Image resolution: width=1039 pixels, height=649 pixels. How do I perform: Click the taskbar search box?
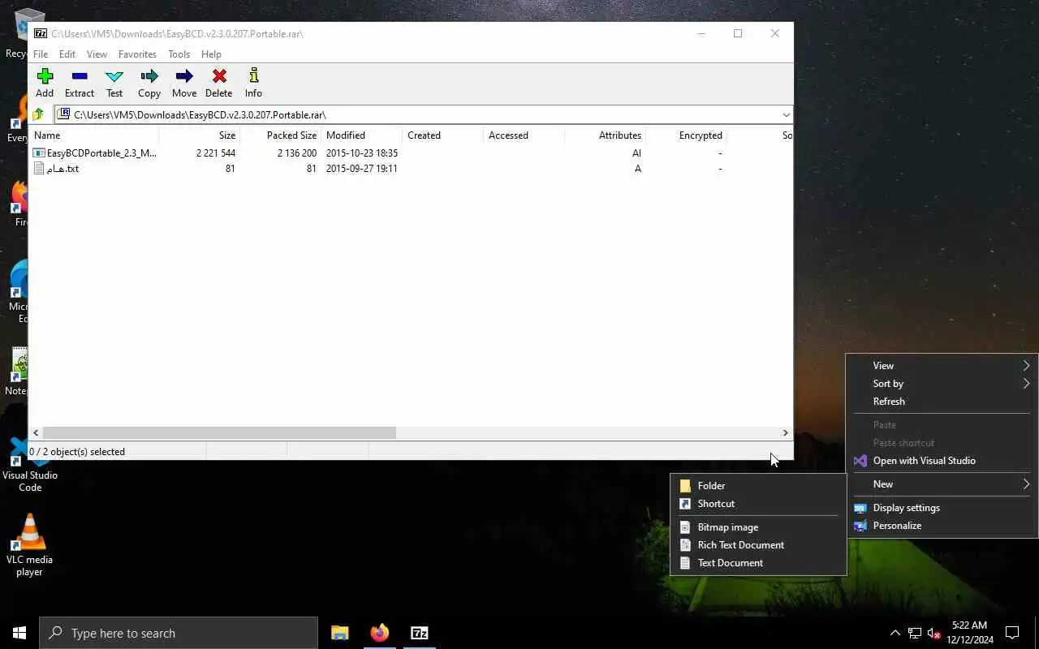179,633
